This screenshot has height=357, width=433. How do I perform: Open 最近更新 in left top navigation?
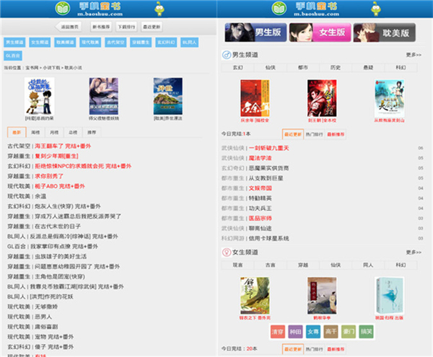tap(152, 27)
